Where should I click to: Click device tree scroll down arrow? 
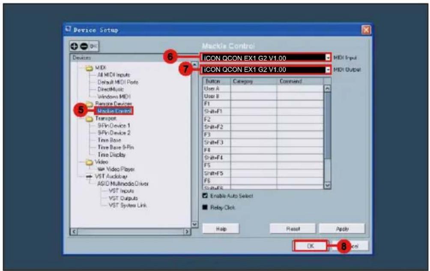click(194, 224)
